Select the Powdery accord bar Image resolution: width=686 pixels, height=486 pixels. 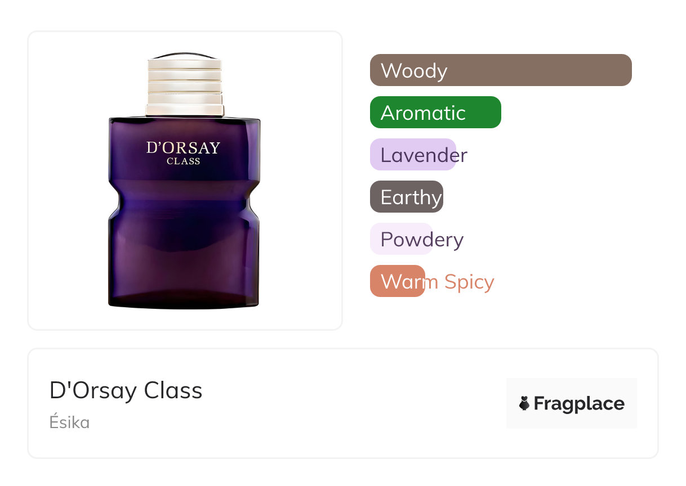pyautogui.click(x=402, y=239)
